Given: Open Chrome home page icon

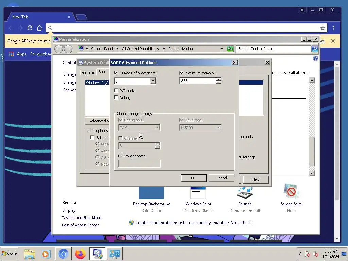Looking at the screenshot, I should [x=39, y=28].
